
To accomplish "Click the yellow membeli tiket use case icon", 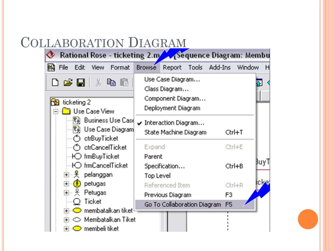I will coord(77,228).
